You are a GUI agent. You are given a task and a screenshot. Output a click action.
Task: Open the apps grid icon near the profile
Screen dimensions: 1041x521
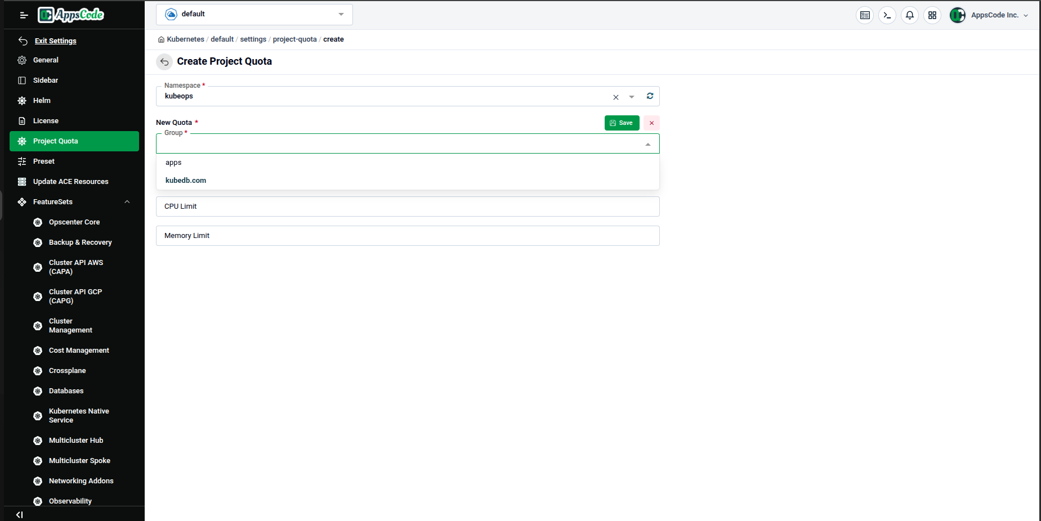[x=932, y=15]
